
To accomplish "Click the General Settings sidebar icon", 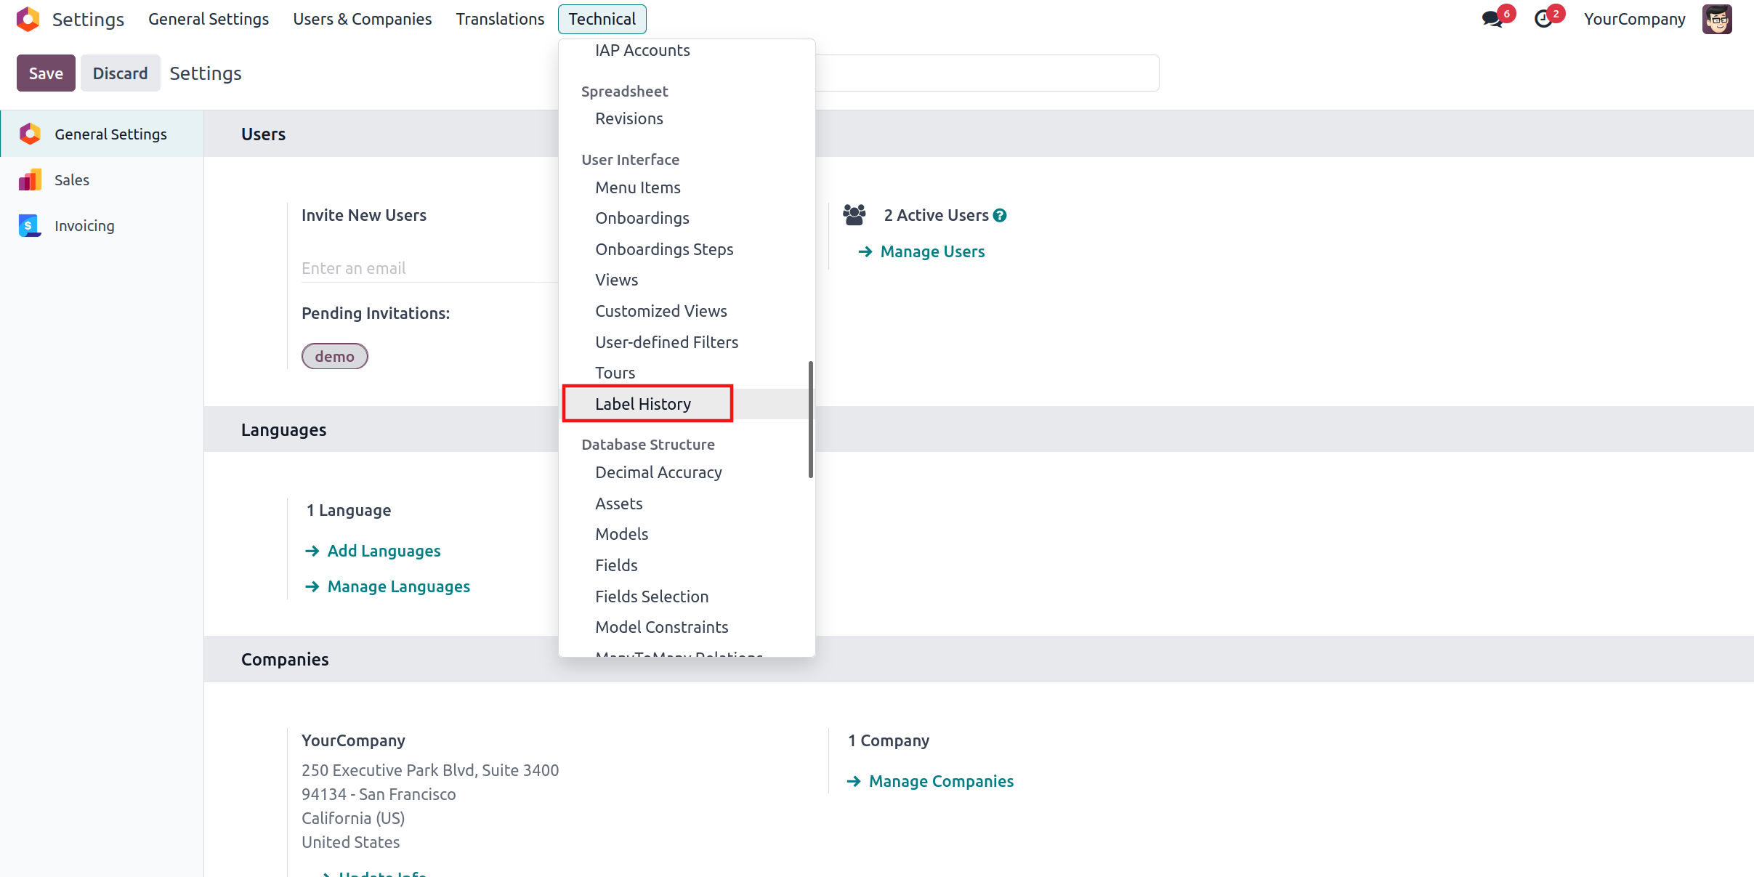I will [30, 134].
